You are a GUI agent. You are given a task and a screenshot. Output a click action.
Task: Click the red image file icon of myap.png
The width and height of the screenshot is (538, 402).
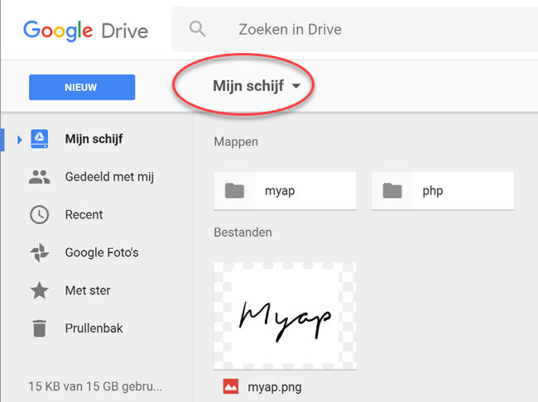(231, 386)
